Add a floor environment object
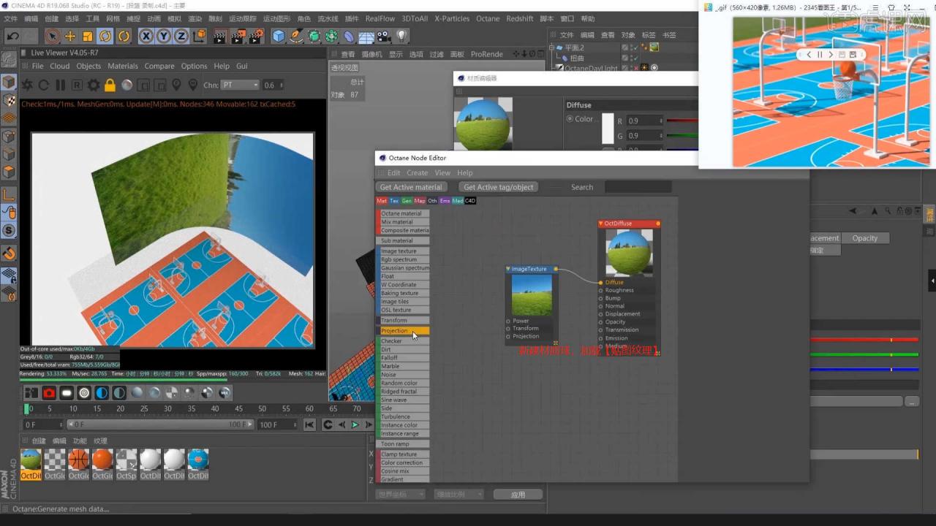This screenshot has height=526, width=936. click(x=366, y=36)
